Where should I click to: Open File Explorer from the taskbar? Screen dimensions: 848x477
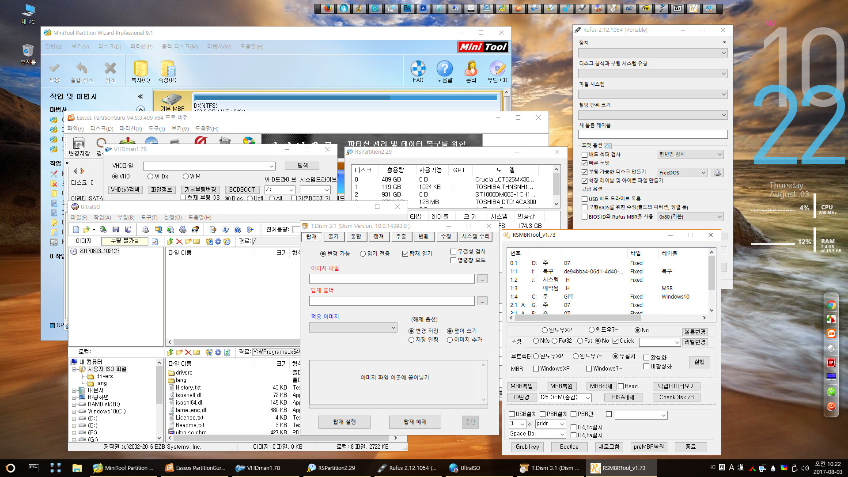(x=77, y=468)
